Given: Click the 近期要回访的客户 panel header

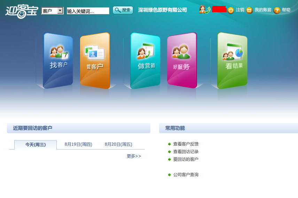Looking at the screenshot, I should pos(79,128).
